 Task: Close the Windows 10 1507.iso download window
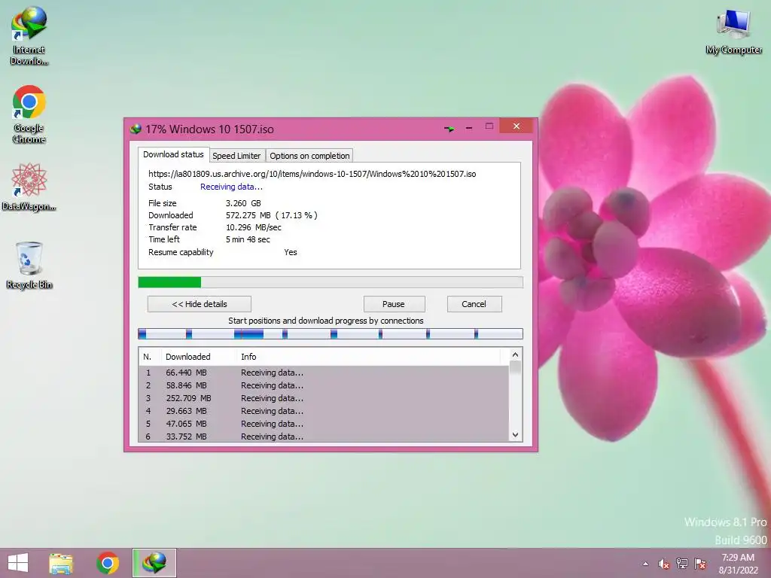516,126
